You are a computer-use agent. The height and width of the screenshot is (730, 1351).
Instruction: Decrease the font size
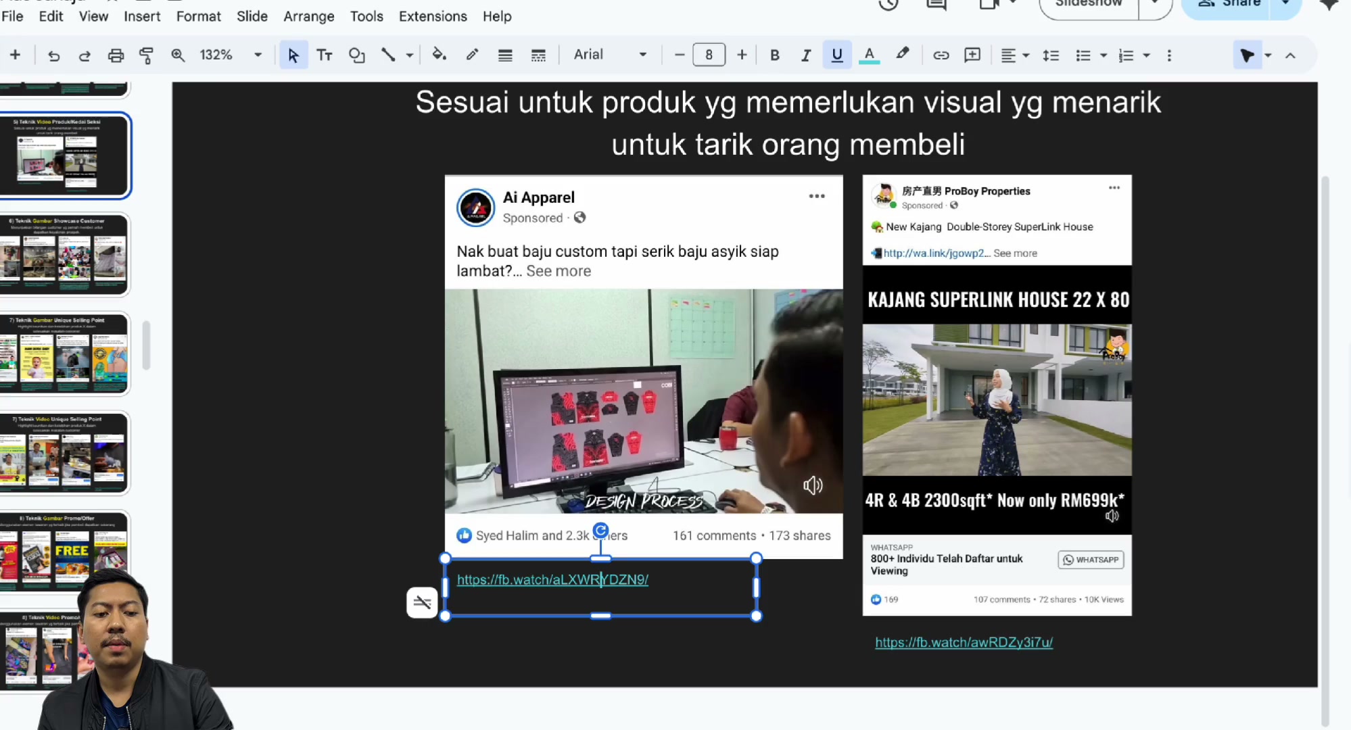point(680,55)
